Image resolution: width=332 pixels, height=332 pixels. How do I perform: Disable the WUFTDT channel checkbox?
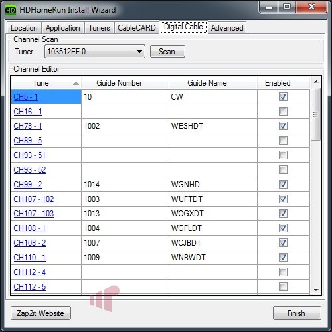283,199
